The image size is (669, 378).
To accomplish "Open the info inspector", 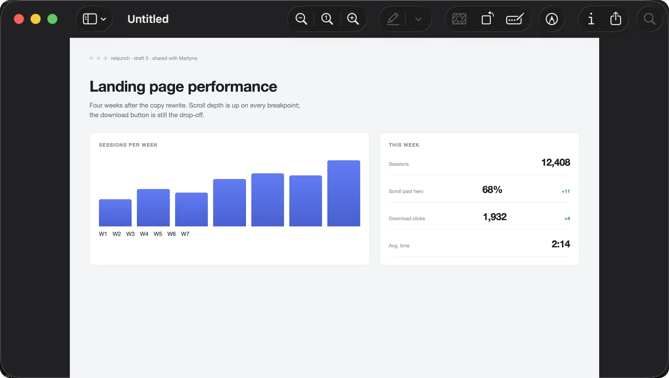I will click(x=591, y=19).
